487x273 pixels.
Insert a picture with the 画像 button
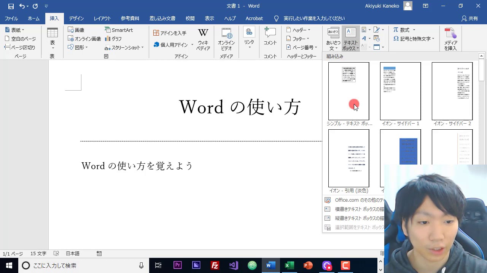[76, 30]
